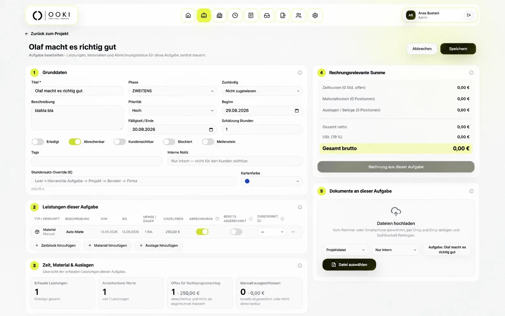Mark Auto Miete row as Bereits abgerechnet
Viewport: 505px width, 316px height.
pos(236,232)
